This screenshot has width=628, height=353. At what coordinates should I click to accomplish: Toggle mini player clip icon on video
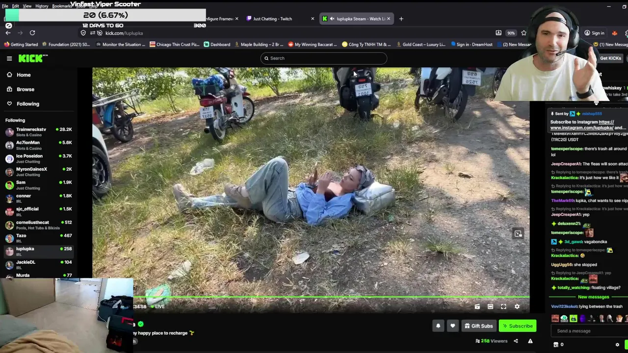[x=477, y=306]
